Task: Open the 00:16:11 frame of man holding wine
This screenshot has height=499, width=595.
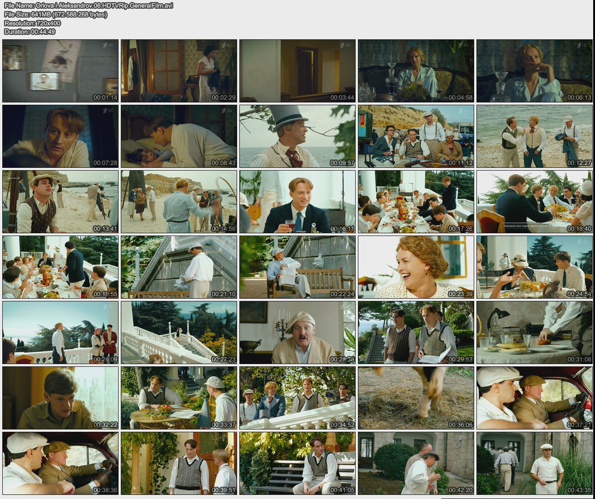Action: point(297,202)
